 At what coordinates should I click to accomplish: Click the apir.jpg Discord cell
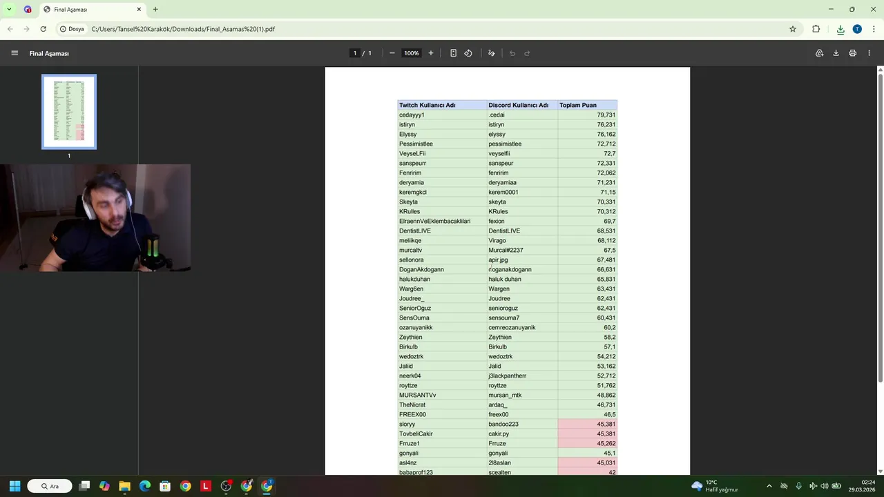(523, 260)
